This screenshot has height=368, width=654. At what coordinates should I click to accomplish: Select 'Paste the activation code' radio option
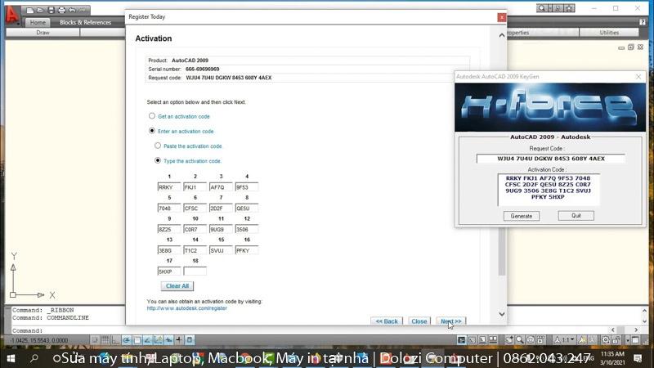158,146
